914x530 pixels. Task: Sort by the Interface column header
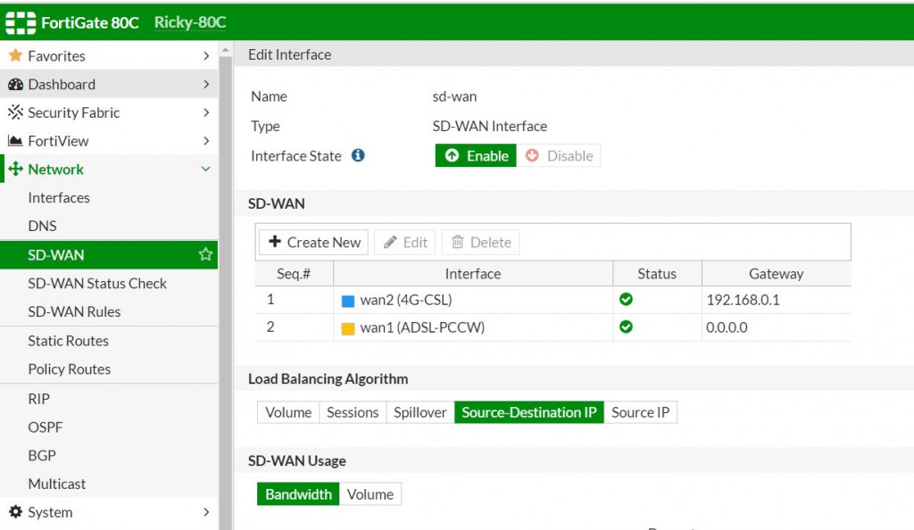tap(473, 274)
